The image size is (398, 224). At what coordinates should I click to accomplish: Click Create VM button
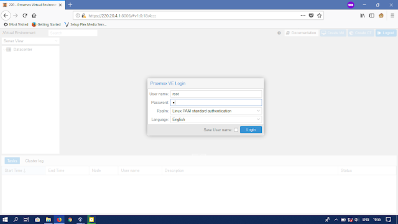click(333, 33)
